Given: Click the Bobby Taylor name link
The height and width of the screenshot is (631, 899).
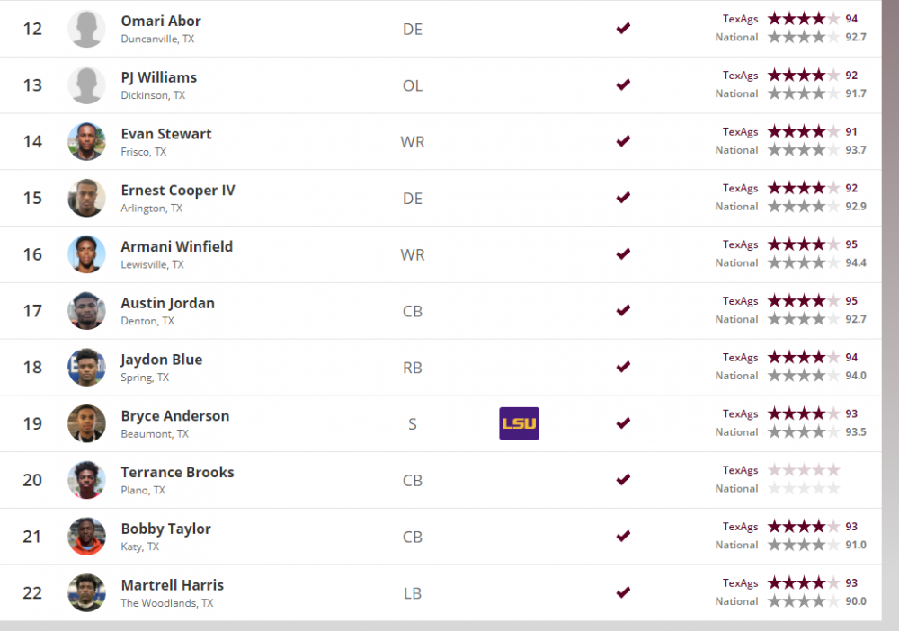Looking at the screenshot, I should [x=166, y=529].
